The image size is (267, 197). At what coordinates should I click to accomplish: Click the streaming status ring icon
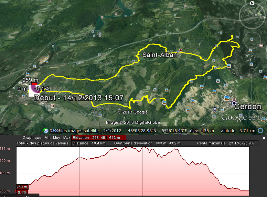point(260,131)
